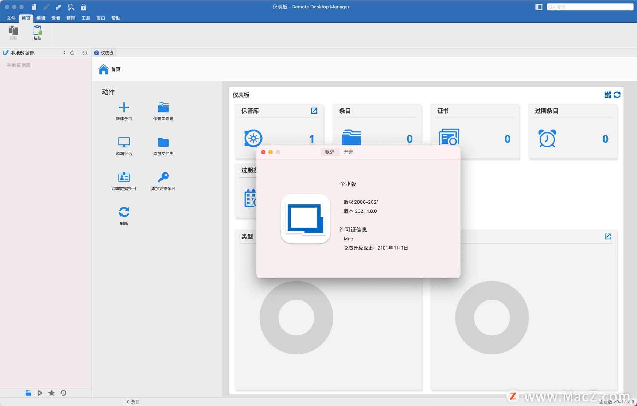This screenshot has height=406, width=637.
Task: Click the play sessions icon in bottom bar
Action: click(x=40, y=393)
